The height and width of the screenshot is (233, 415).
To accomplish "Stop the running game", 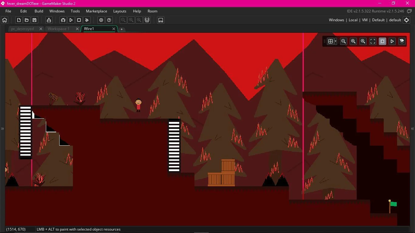I will 79,20.
